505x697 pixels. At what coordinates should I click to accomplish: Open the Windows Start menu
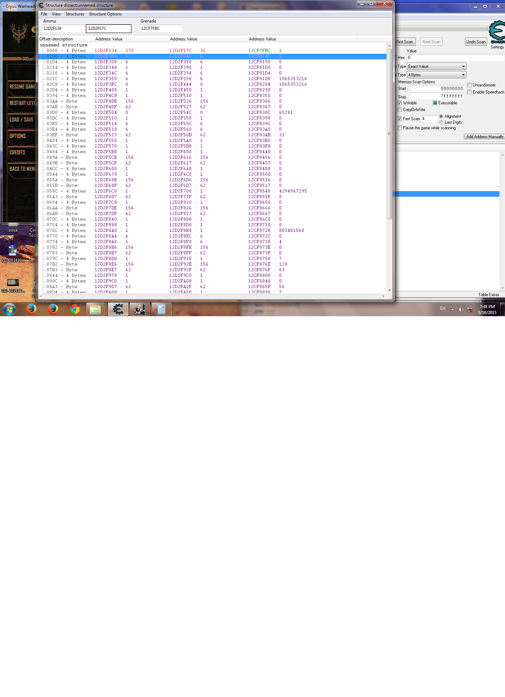(x=9, y=309)
